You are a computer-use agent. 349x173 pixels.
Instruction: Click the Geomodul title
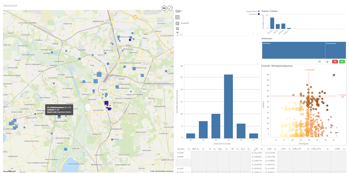tap(10, 6)
